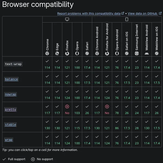Expand the text-wrap Firefox cell showing 121
Viewport: 163px width, 163px height.
tap(67, 64)
